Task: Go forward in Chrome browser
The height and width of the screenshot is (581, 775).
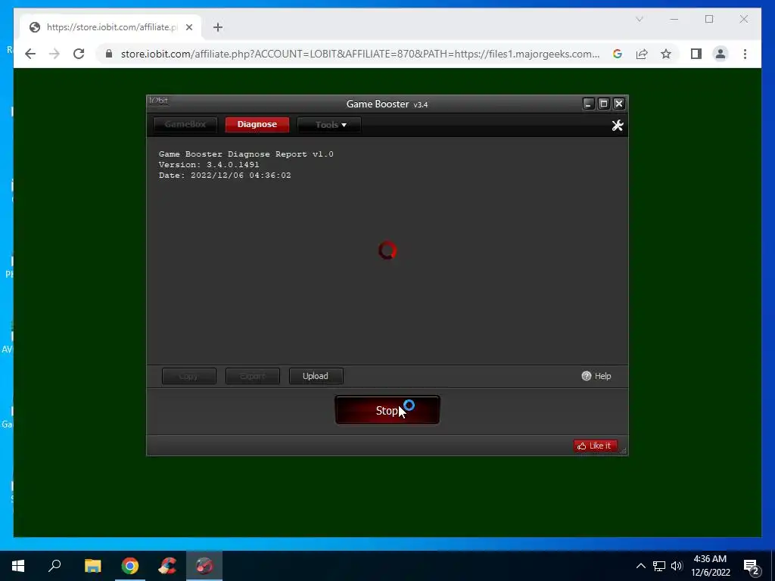Action: click(54, 54)
